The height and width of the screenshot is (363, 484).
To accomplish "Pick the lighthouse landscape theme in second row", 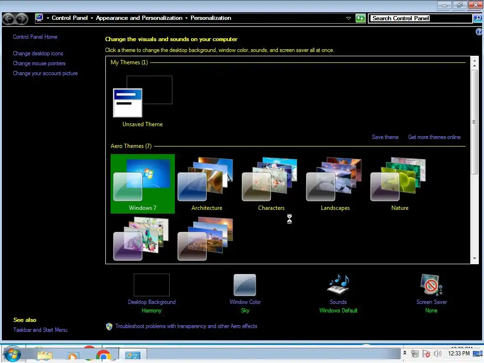I will click(x=205, y=239).
